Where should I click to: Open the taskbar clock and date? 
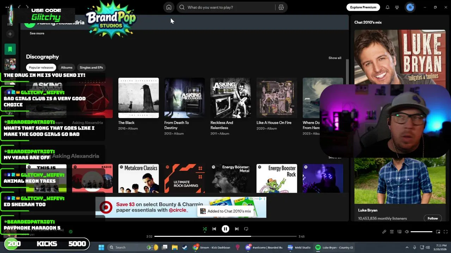441,247
